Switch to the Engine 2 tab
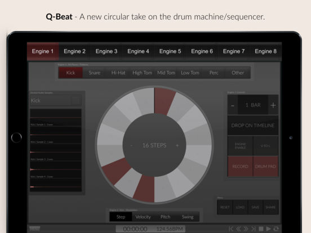 [74, 51]
